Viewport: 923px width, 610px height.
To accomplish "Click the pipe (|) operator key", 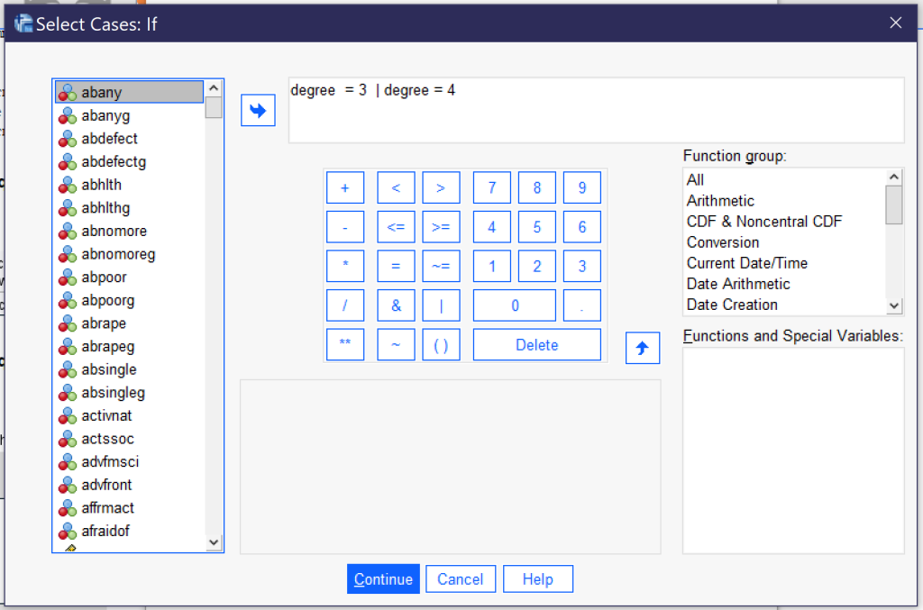I will click(441, 305).
